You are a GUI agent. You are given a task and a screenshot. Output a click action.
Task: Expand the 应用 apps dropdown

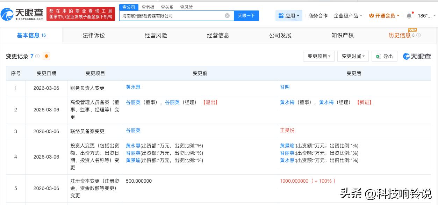point(289,16)
